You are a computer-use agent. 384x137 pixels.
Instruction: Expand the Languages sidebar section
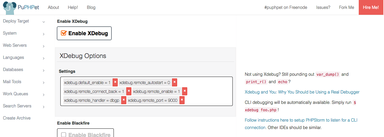tap(44, 58)
